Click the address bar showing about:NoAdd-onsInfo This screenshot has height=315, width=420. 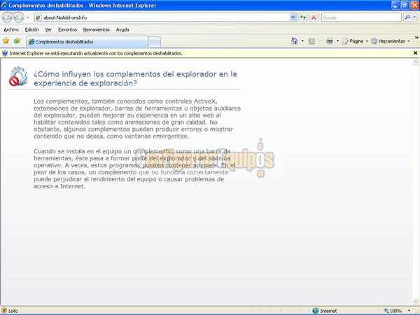[x=162, y=17]
